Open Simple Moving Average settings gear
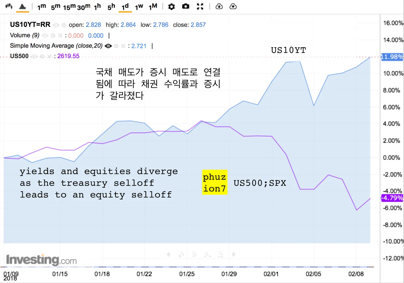 tap(116, 46)
